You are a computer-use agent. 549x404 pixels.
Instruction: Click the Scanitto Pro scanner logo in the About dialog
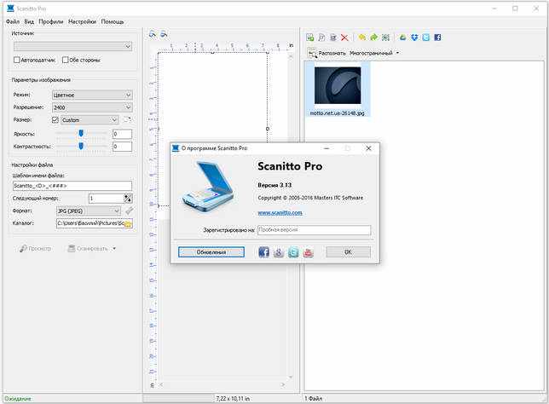(209, 187)
